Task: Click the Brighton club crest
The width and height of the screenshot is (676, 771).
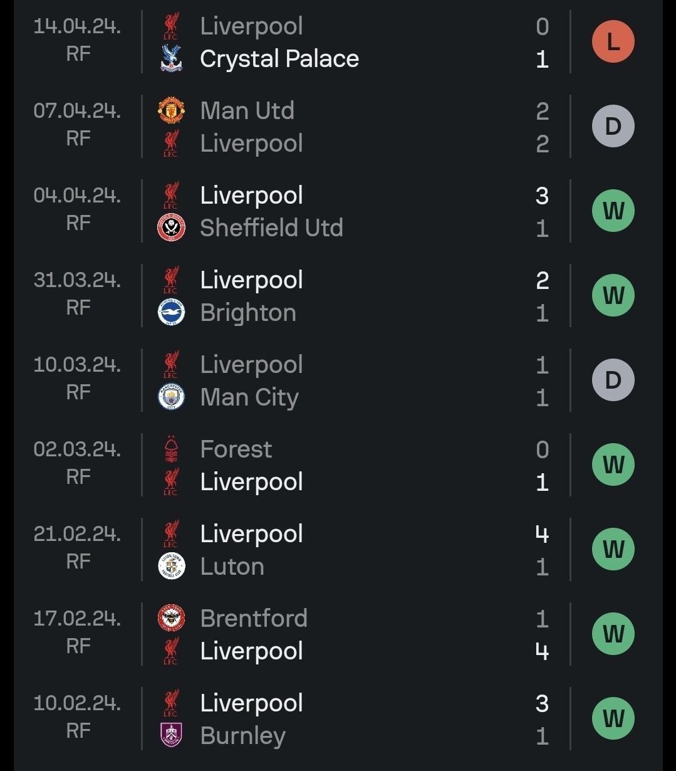Action: 171,313
